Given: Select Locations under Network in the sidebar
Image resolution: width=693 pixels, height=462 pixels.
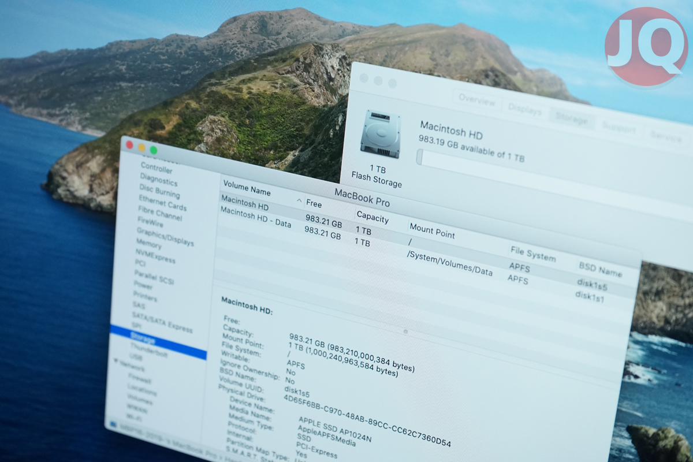Looking at the screenshot, I should pos(141,390).
